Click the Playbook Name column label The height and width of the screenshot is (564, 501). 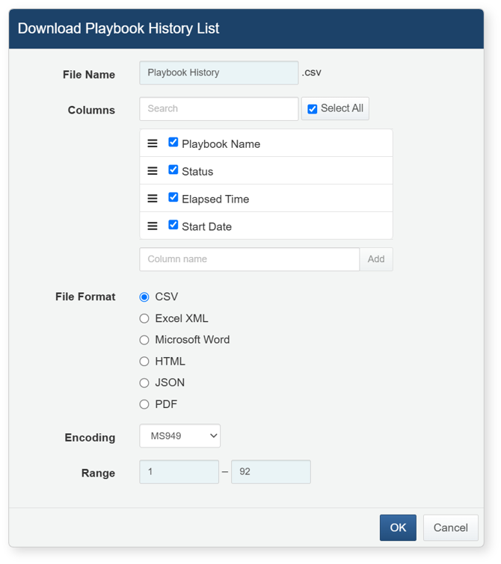pos(221,144)
